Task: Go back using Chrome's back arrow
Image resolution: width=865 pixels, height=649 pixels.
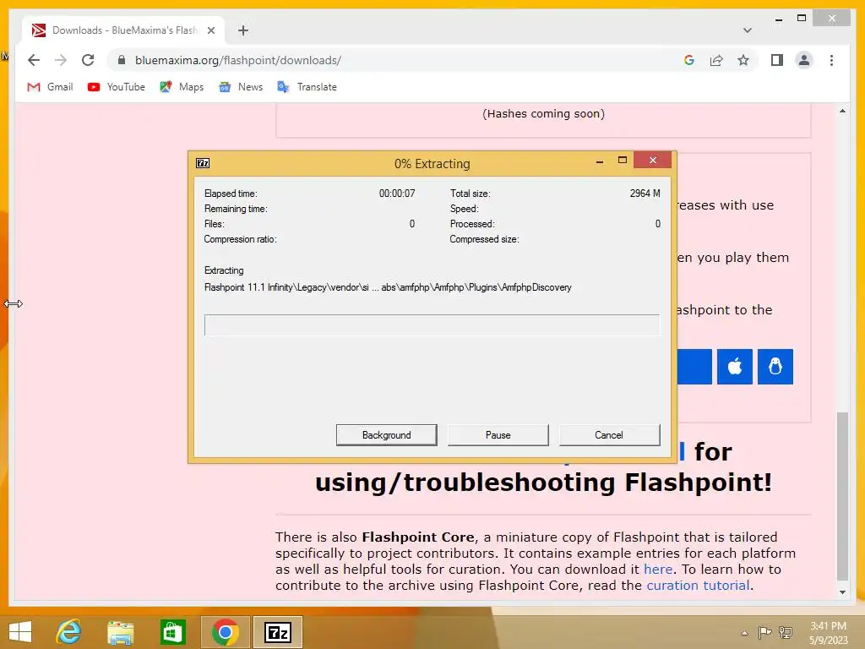Action: 34,60
